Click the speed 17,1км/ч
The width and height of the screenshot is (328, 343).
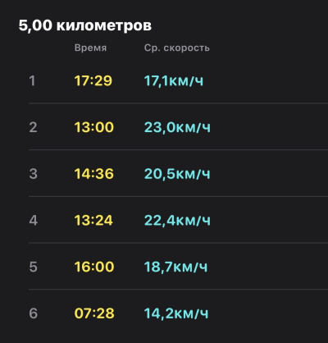click(174, 81)
